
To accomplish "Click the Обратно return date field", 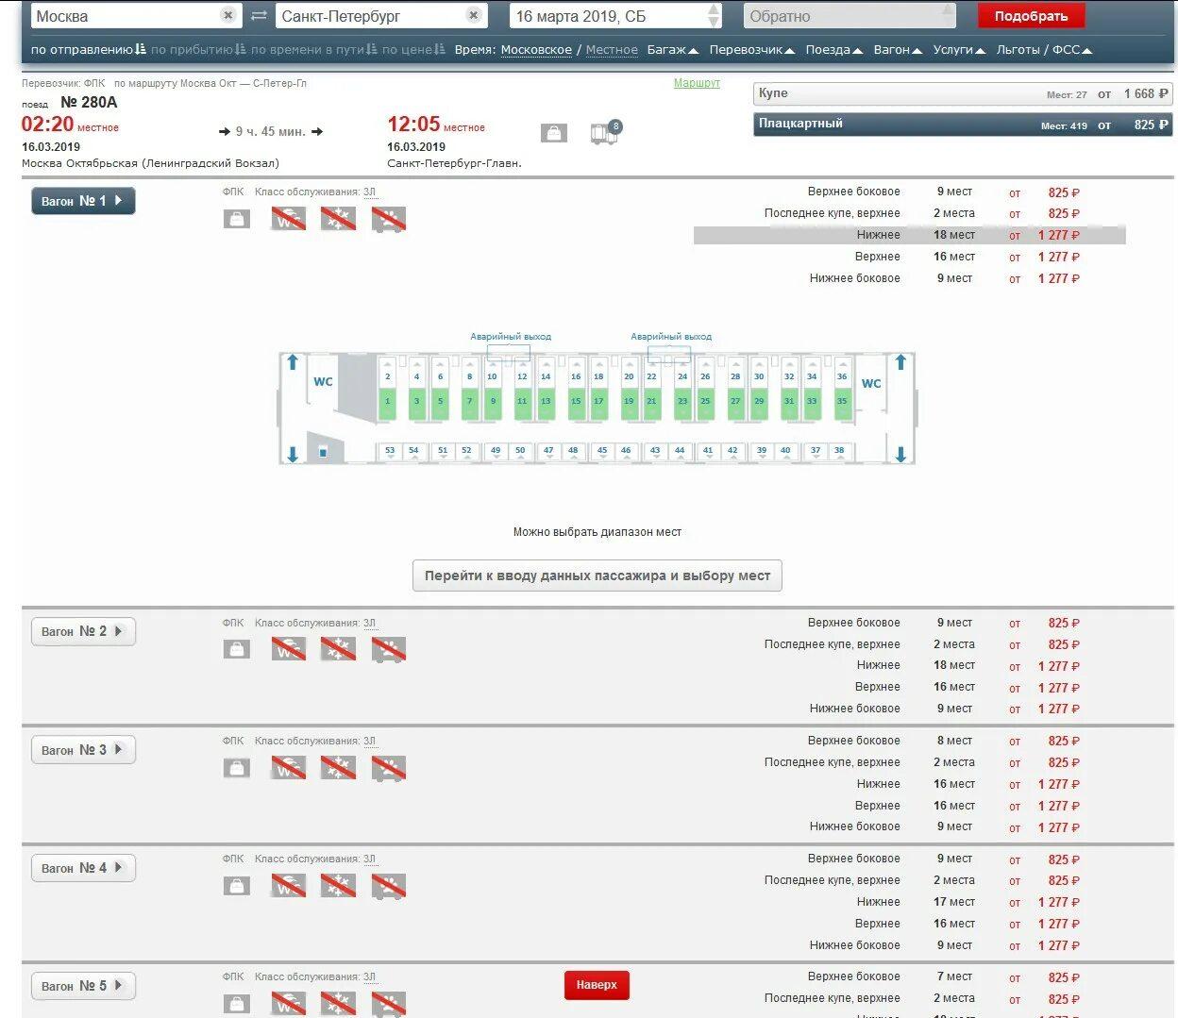I will (x=850, y=16).
